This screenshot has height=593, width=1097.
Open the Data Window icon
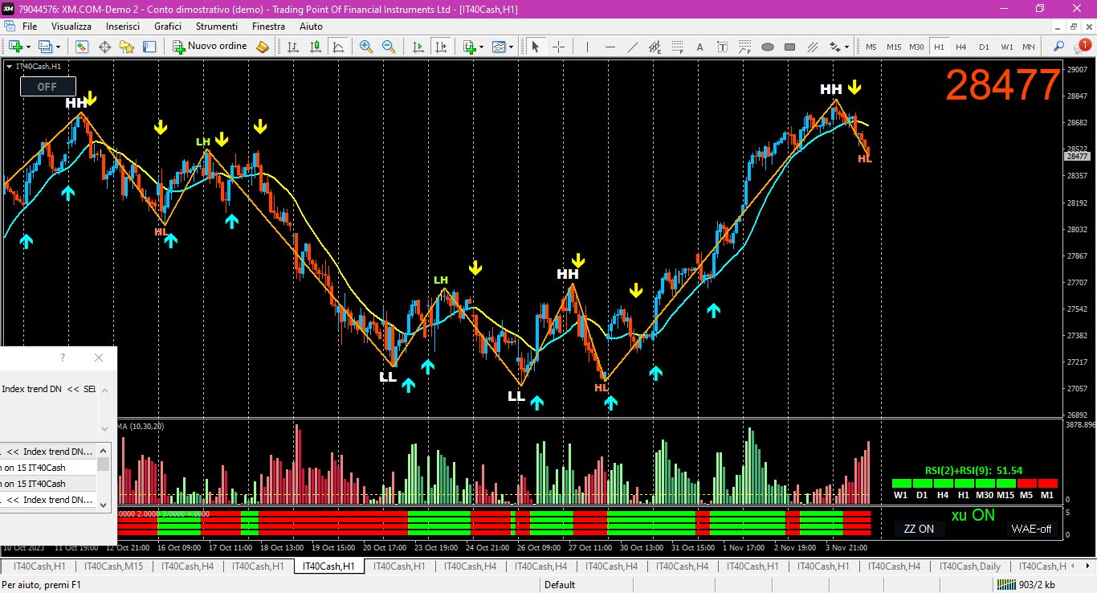coord(104,47)
